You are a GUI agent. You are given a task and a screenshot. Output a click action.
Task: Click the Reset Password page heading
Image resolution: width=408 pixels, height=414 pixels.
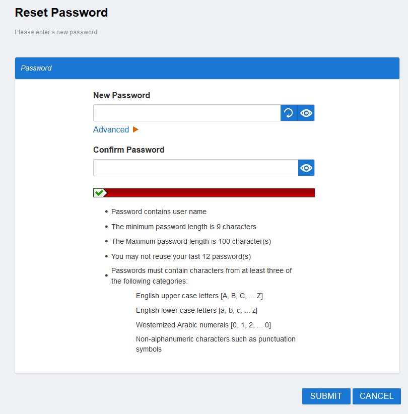pos(61,13)
